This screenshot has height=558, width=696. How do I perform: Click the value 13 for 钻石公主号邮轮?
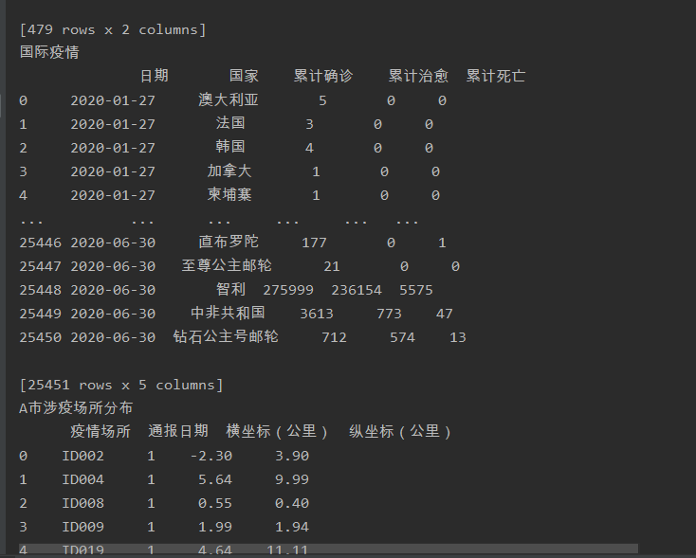pos(458,337)
